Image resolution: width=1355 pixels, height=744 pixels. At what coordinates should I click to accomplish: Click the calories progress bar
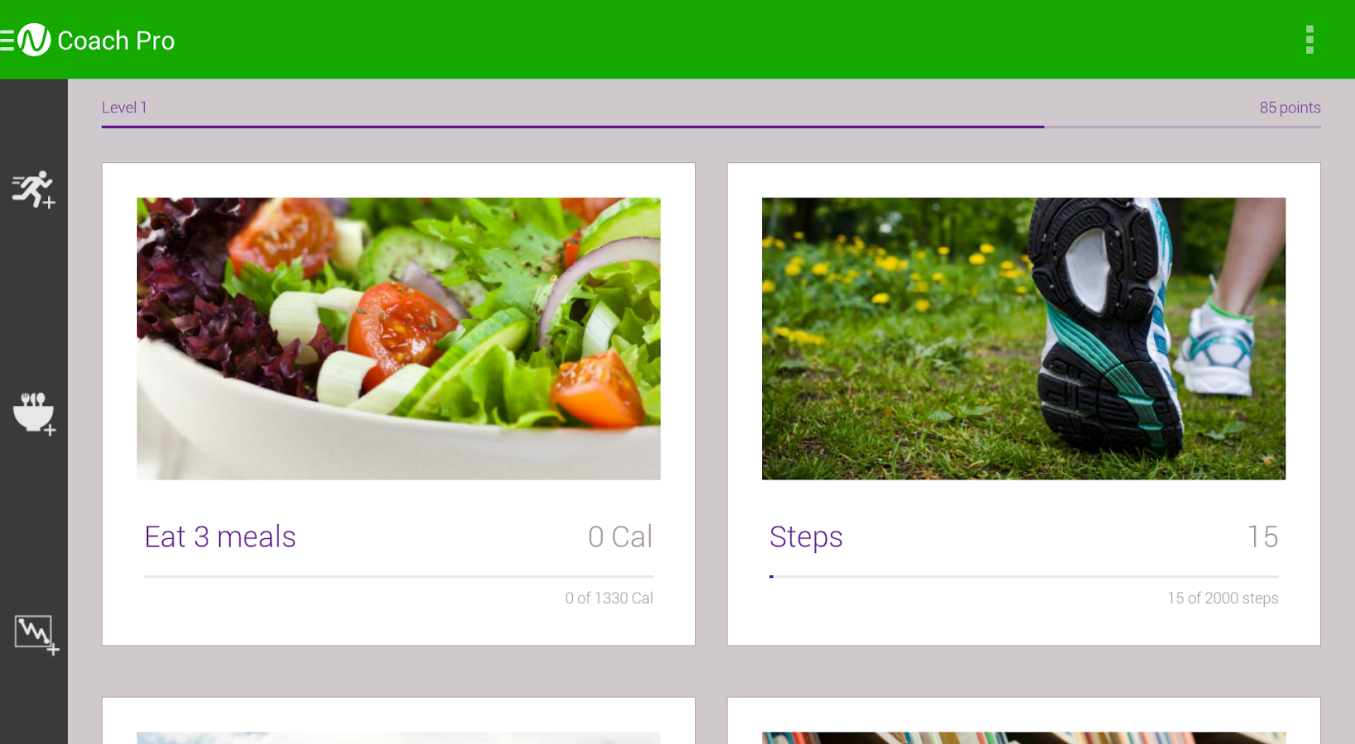398,576
